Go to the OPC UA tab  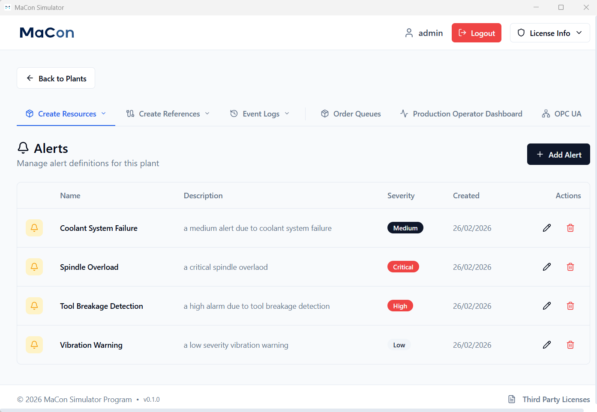(x=561, y=114)
